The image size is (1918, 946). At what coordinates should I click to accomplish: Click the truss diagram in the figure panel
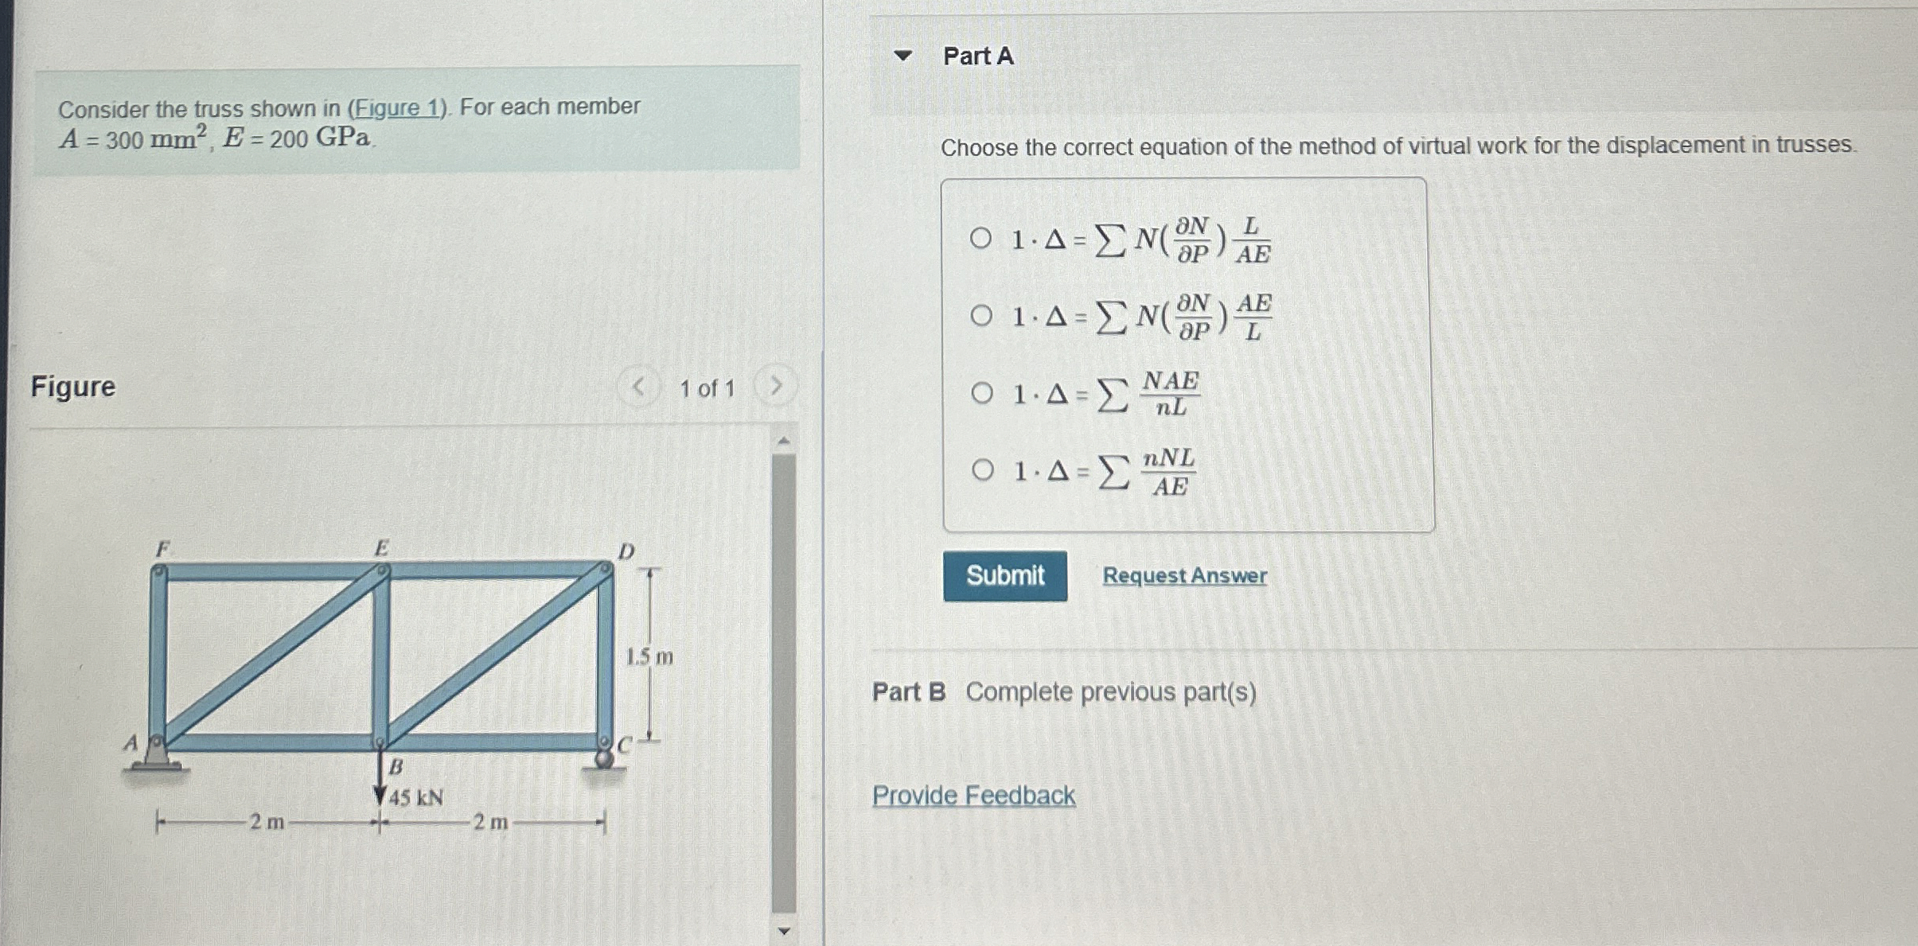(382, 660)
